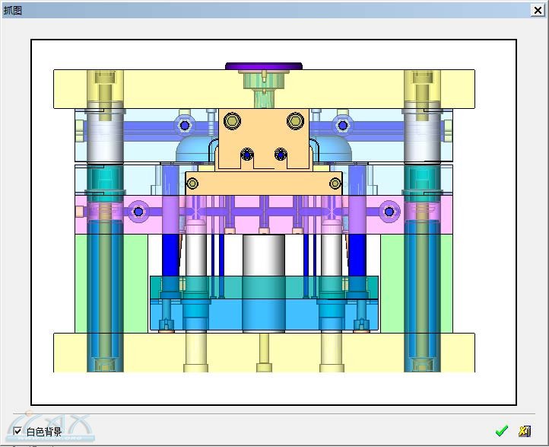The image size is (549, 447).
Task: Click the right screw on pink plate
Action: pos(389,212)
